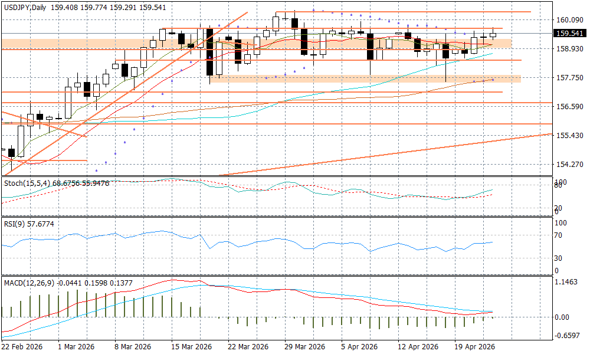Click the 5 Apr 2026 time axis label

(360, 347)
